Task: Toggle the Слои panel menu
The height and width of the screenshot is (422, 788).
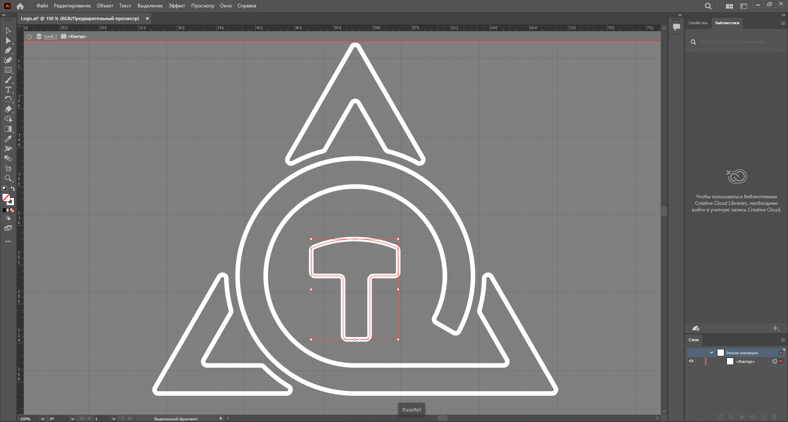Action: coord(782,340)
